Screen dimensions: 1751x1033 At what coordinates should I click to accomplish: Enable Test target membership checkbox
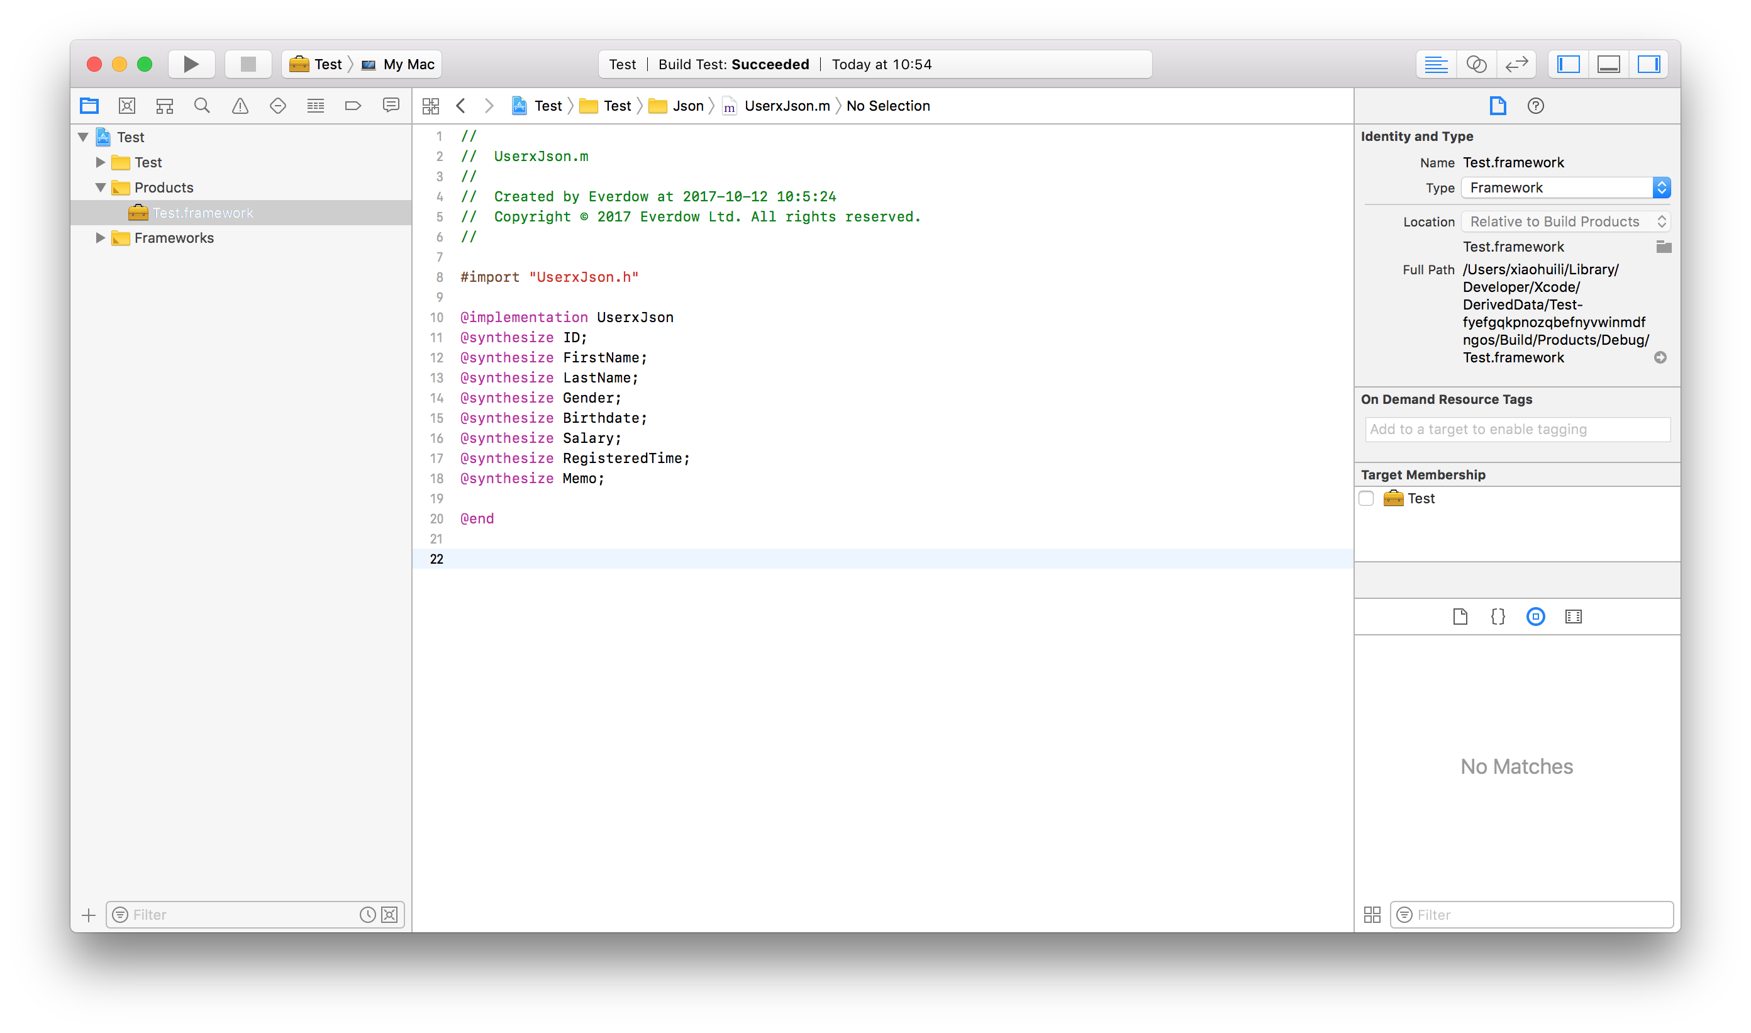[1366, 498]
